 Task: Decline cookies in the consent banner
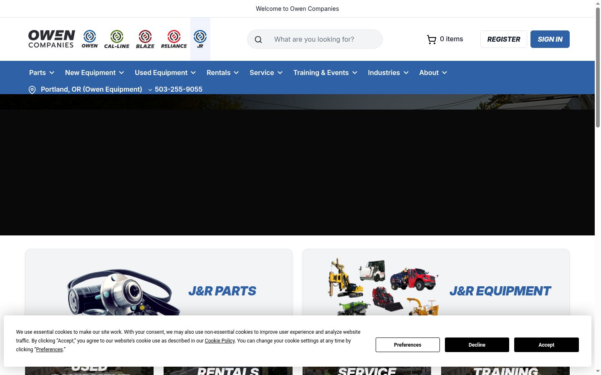477,345
